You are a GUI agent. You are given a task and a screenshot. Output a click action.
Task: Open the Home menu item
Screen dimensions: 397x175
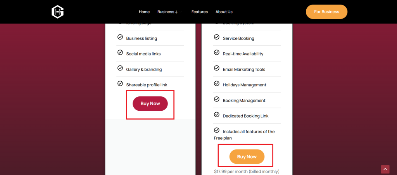[144, 12]
